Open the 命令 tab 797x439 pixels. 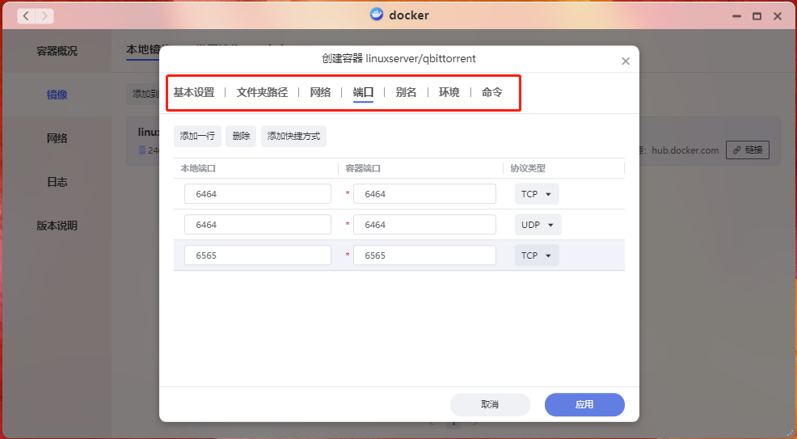pos(491,92)
